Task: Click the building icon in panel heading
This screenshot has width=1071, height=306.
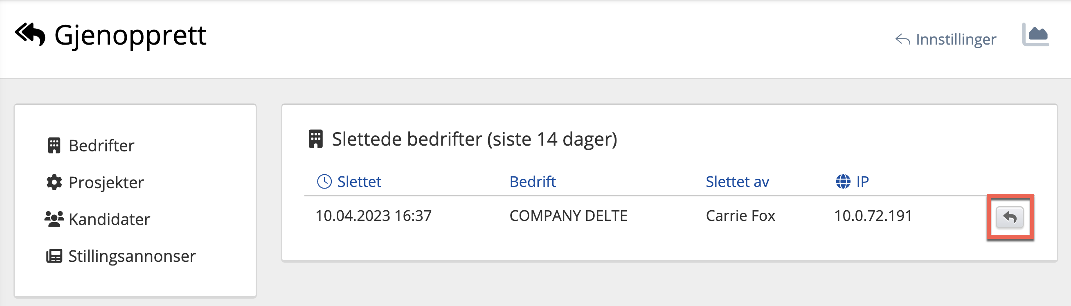Action: coord(315,139)
